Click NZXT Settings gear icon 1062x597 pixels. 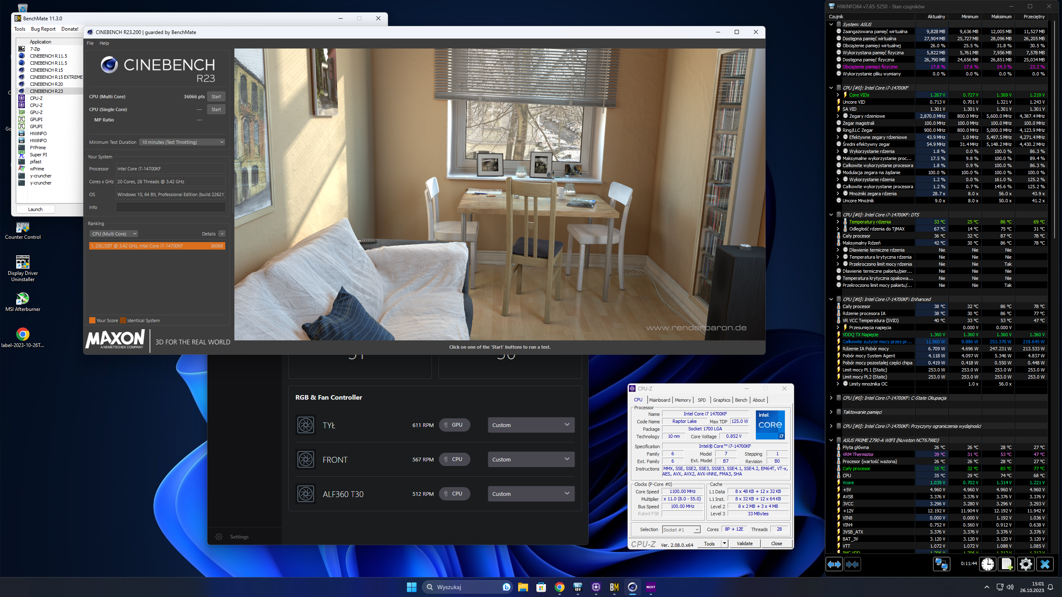point(219,536)
